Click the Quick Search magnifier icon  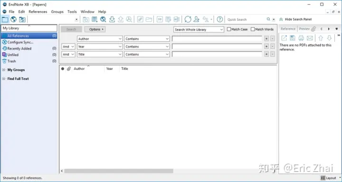268,19
